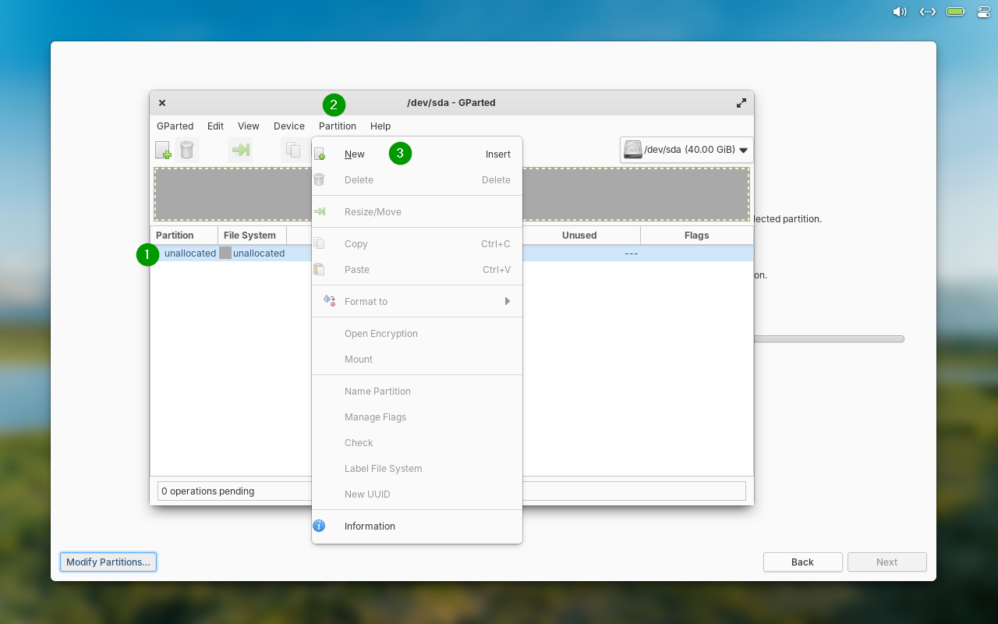Click the Back button in installer
Image resolution: width=998 pixels, height=624 pixels.
802,562
